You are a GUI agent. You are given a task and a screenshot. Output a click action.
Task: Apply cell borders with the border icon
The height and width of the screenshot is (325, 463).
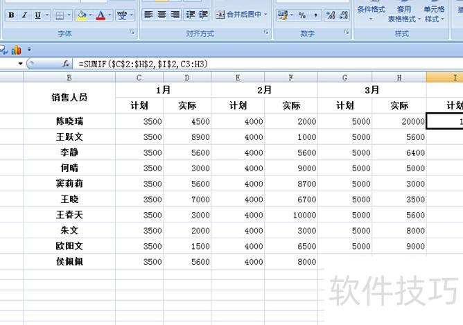pos(60,15)
